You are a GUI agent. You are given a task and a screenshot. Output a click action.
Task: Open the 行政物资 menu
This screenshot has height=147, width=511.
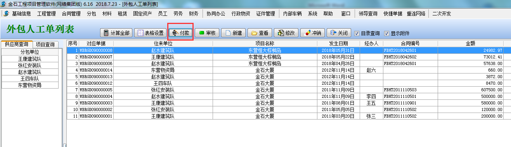click(x=241, y=14)
